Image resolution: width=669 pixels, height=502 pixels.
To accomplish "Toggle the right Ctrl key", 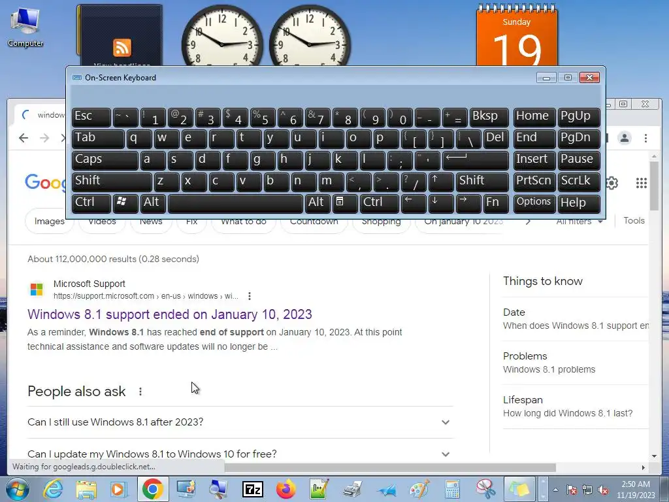I will 380,203.
